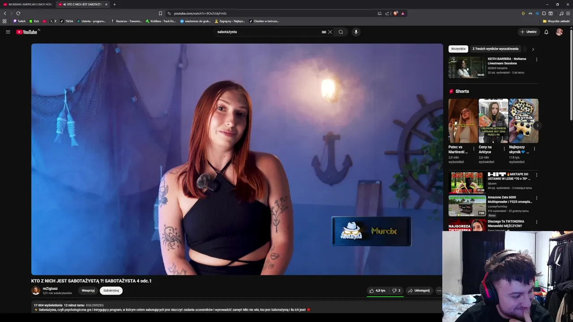Reload the current page

pyautogui.click(x=18, y=13)
